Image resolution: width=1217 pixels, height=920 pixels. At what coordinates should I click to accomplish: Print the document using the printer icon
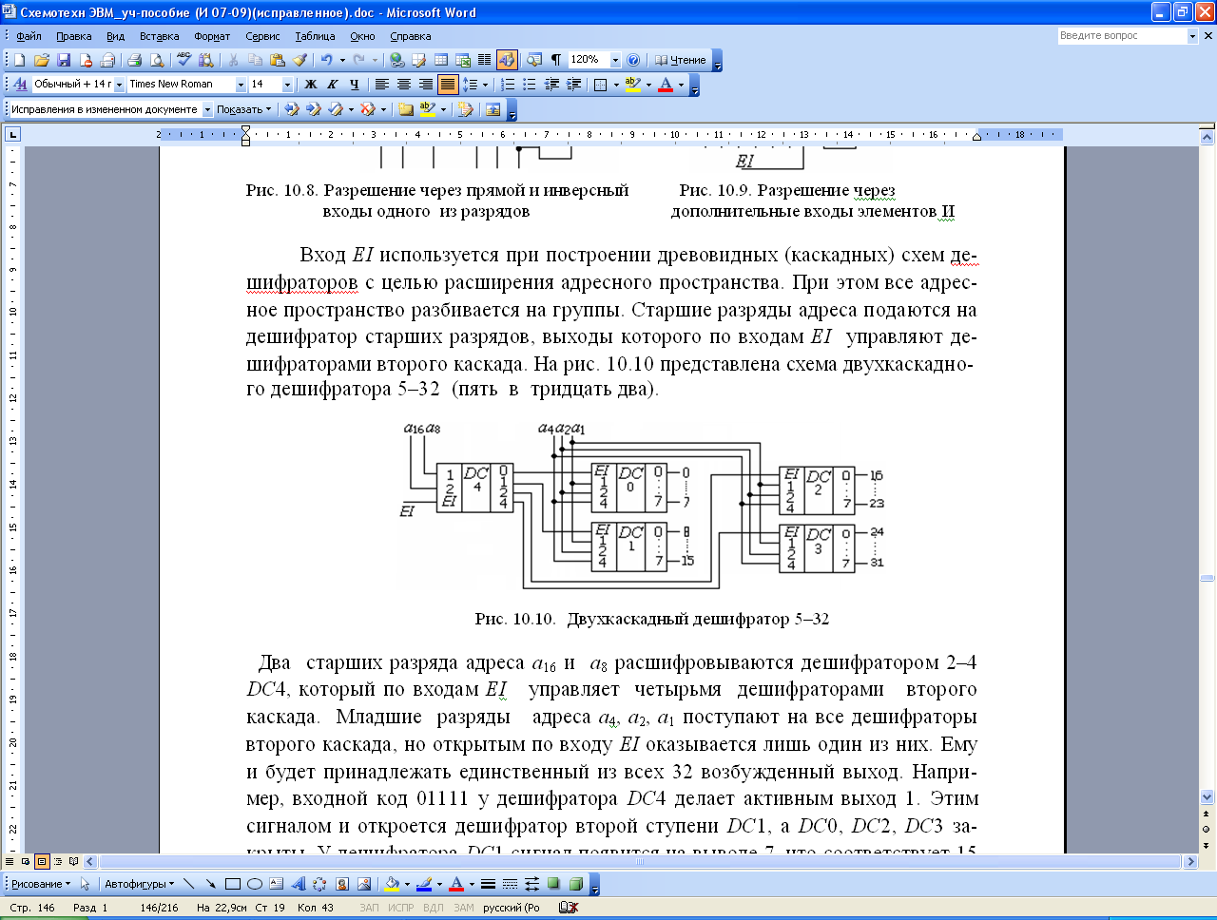pos(135,60)
